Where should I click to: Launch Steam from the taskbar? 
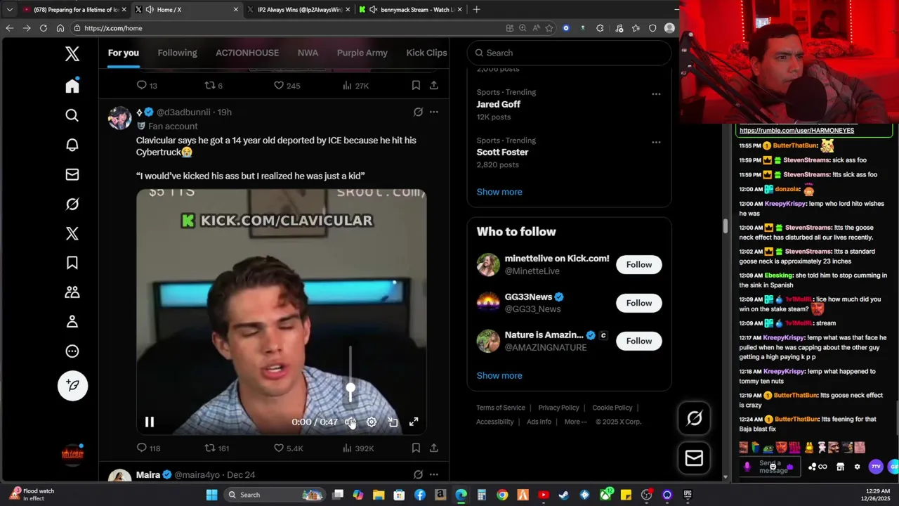point(563,495)
